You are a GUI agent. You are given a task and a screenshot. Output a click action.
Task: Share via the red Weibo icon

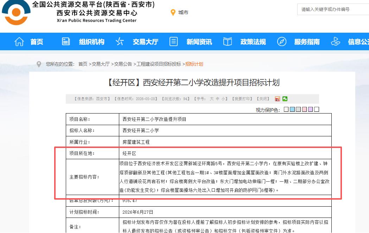[278, 99]
